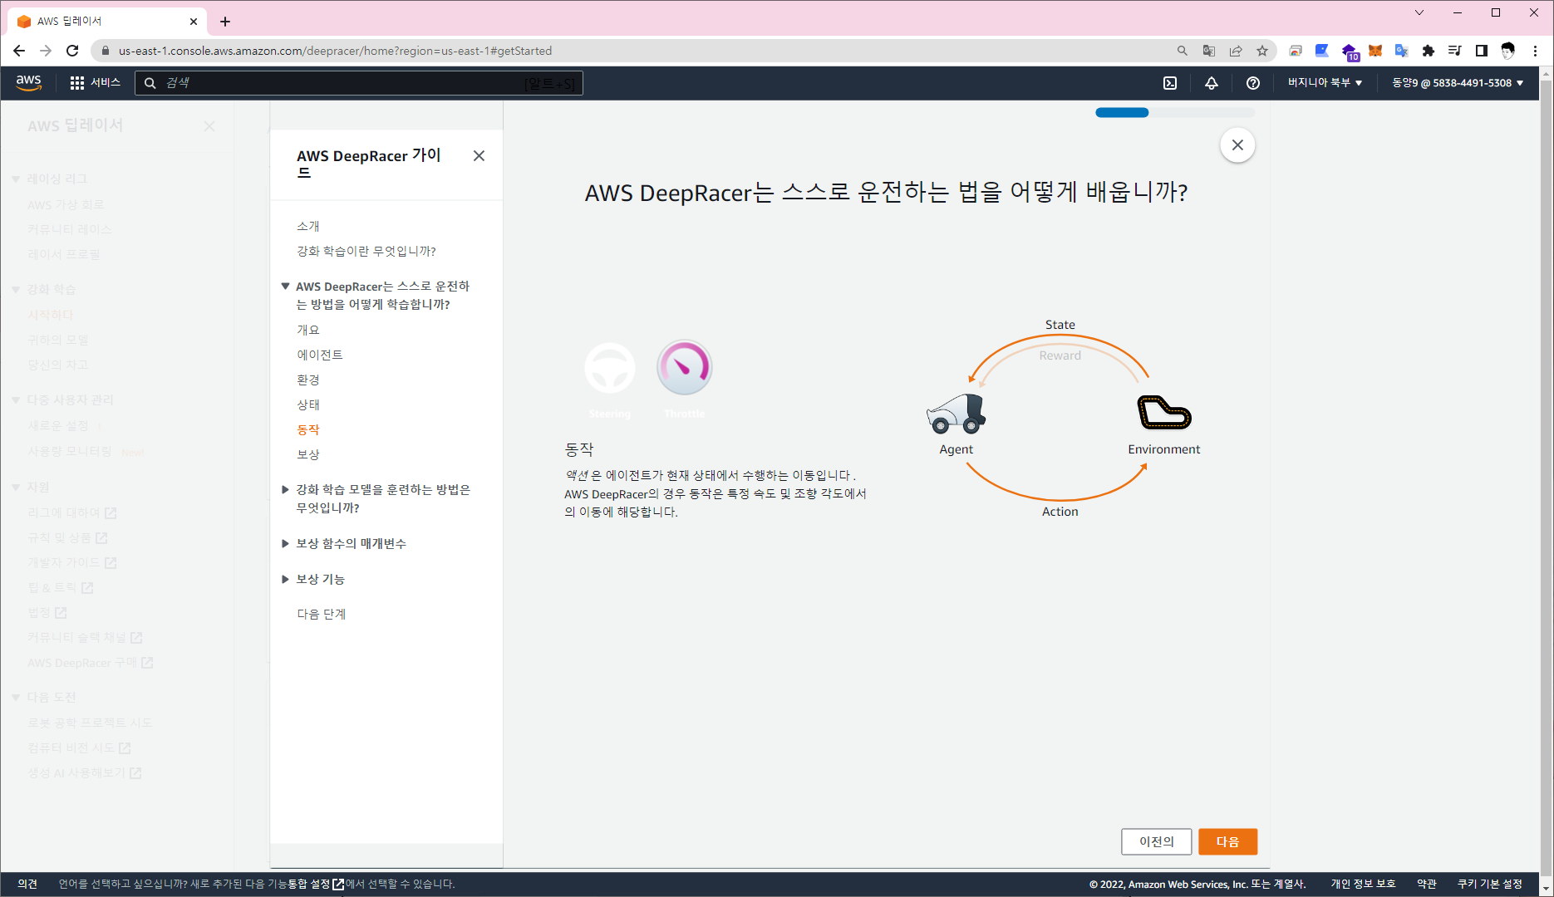
Task: Click the share page icon in address bar
Action: [x=1236, y=51]
